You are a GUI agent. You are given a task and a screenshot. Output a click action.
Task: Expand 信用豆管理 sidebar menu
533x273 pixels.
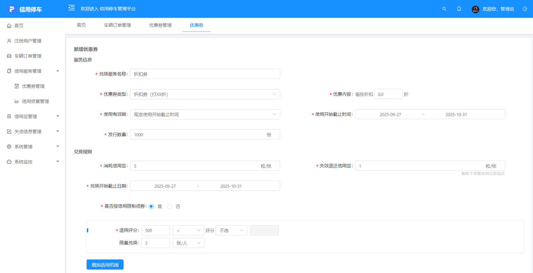pos(33,117)
